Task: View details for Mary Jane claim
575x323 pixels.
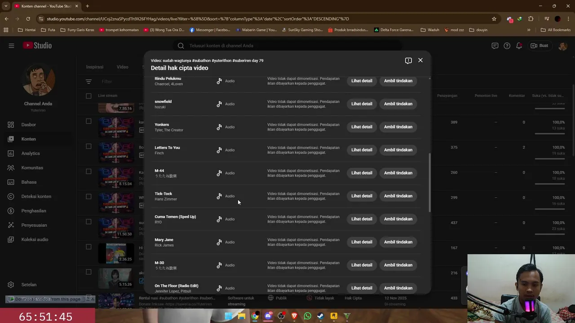Action: [x=362, y=242]
